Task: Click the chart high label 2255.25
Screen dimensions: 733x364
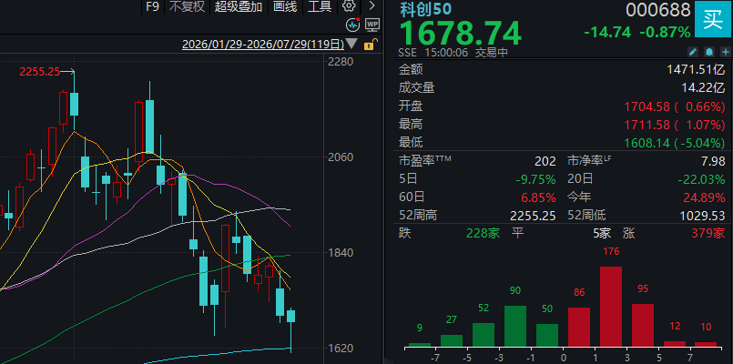Action: pyautogui.click(x=39, y=72)
